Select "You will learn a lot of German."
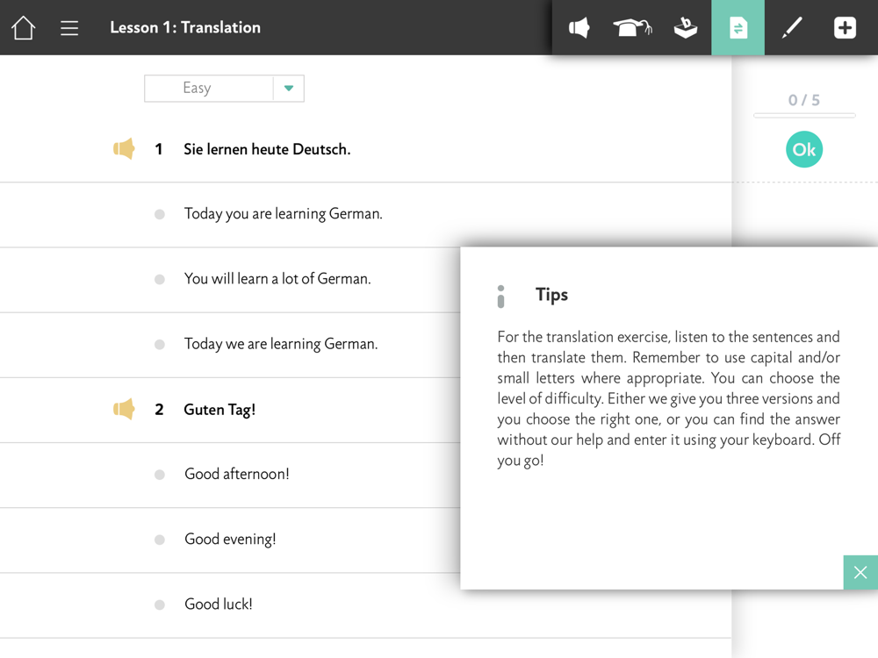Screen dimensions: 878x658 (x=277, y=279)
